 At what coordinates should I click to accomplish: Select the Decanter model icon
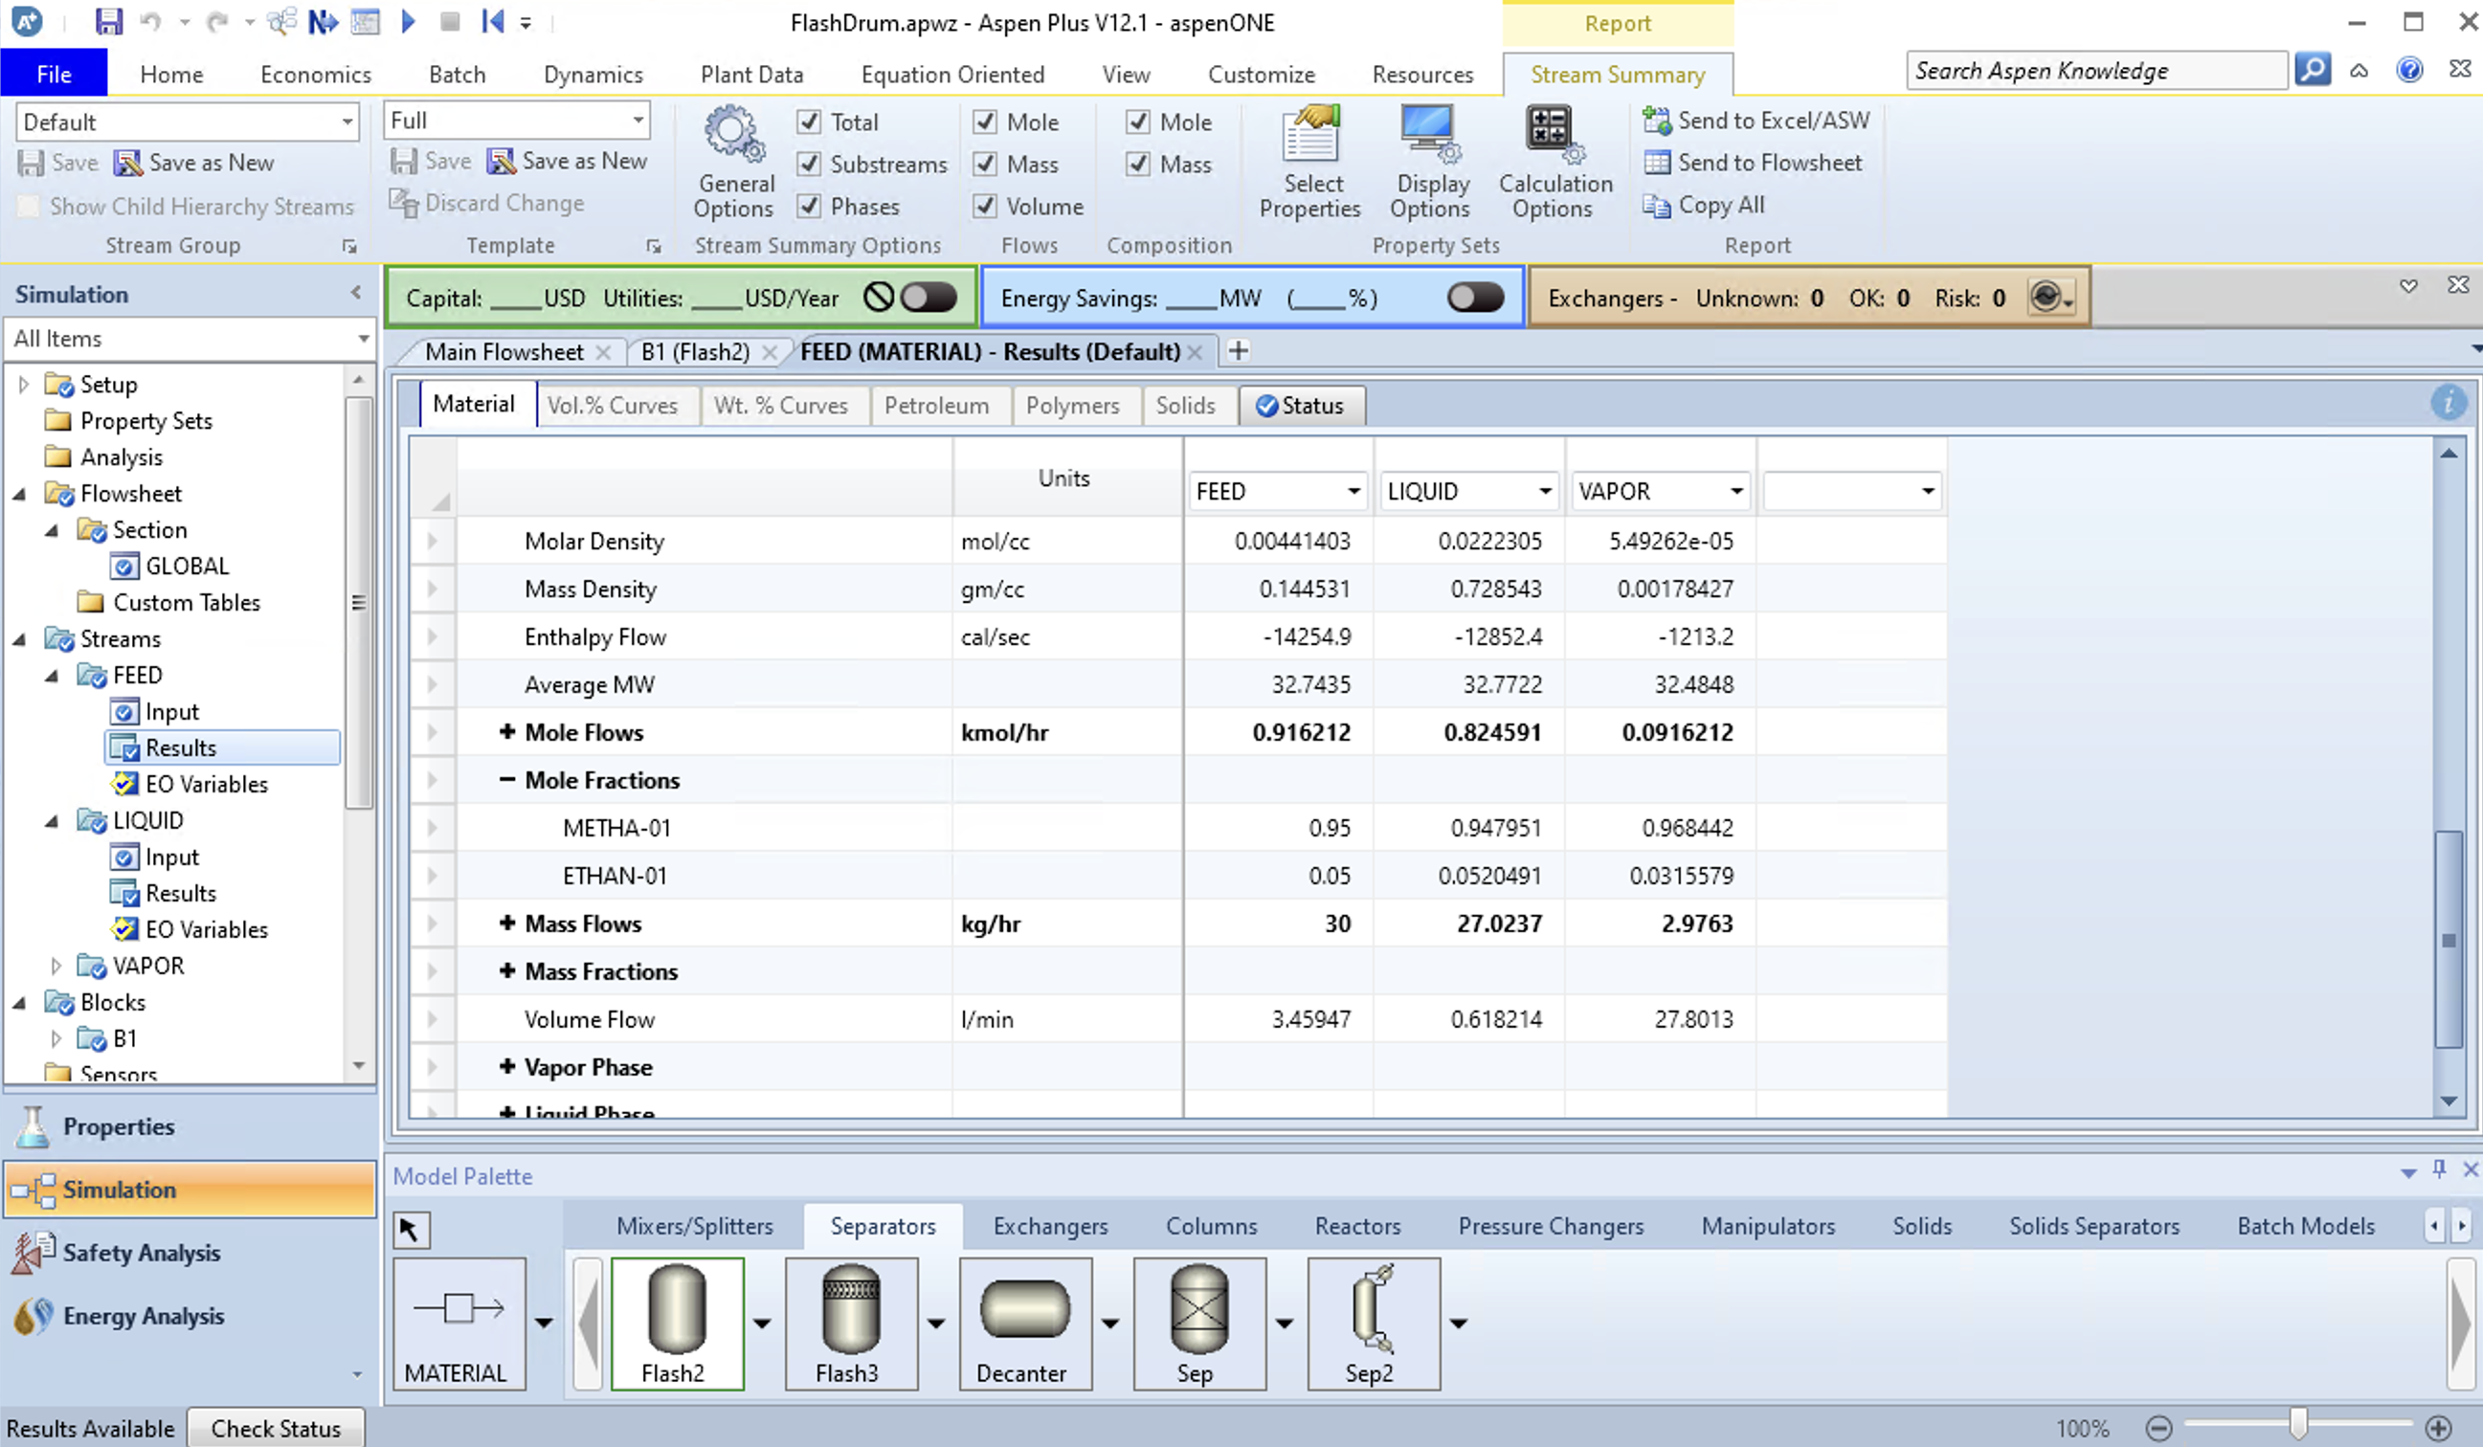click(x=1024, y=1310)
